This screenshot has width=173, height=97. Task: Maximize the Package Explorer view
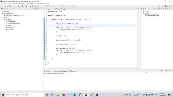pos(42,9)
